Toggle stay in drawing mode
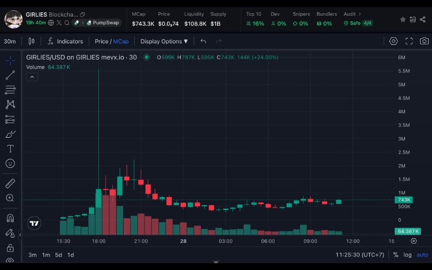 click(x=10, y=233)
